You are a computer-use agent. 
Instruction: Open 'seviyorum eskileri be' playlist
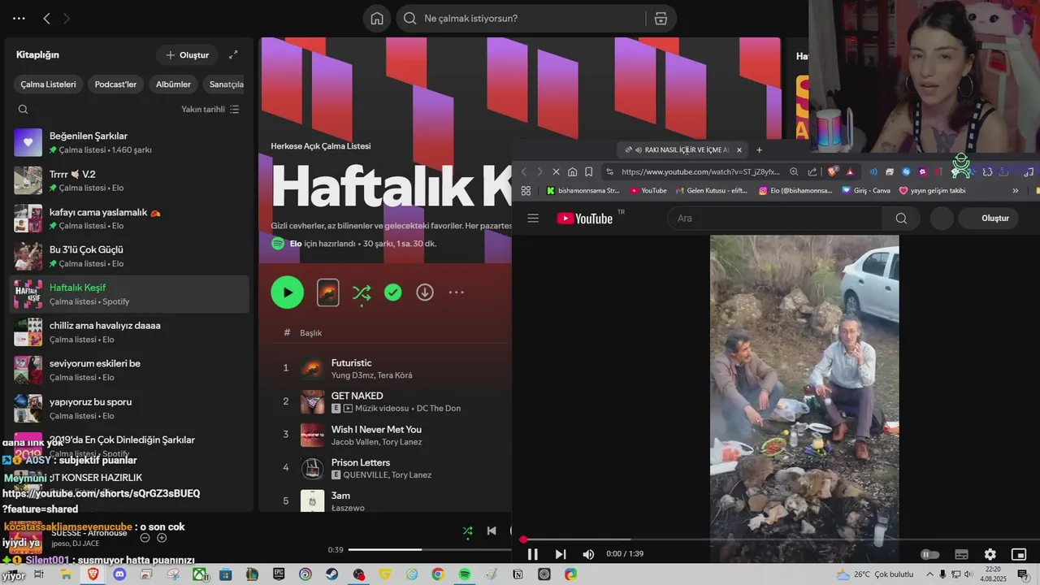(129, 370)
